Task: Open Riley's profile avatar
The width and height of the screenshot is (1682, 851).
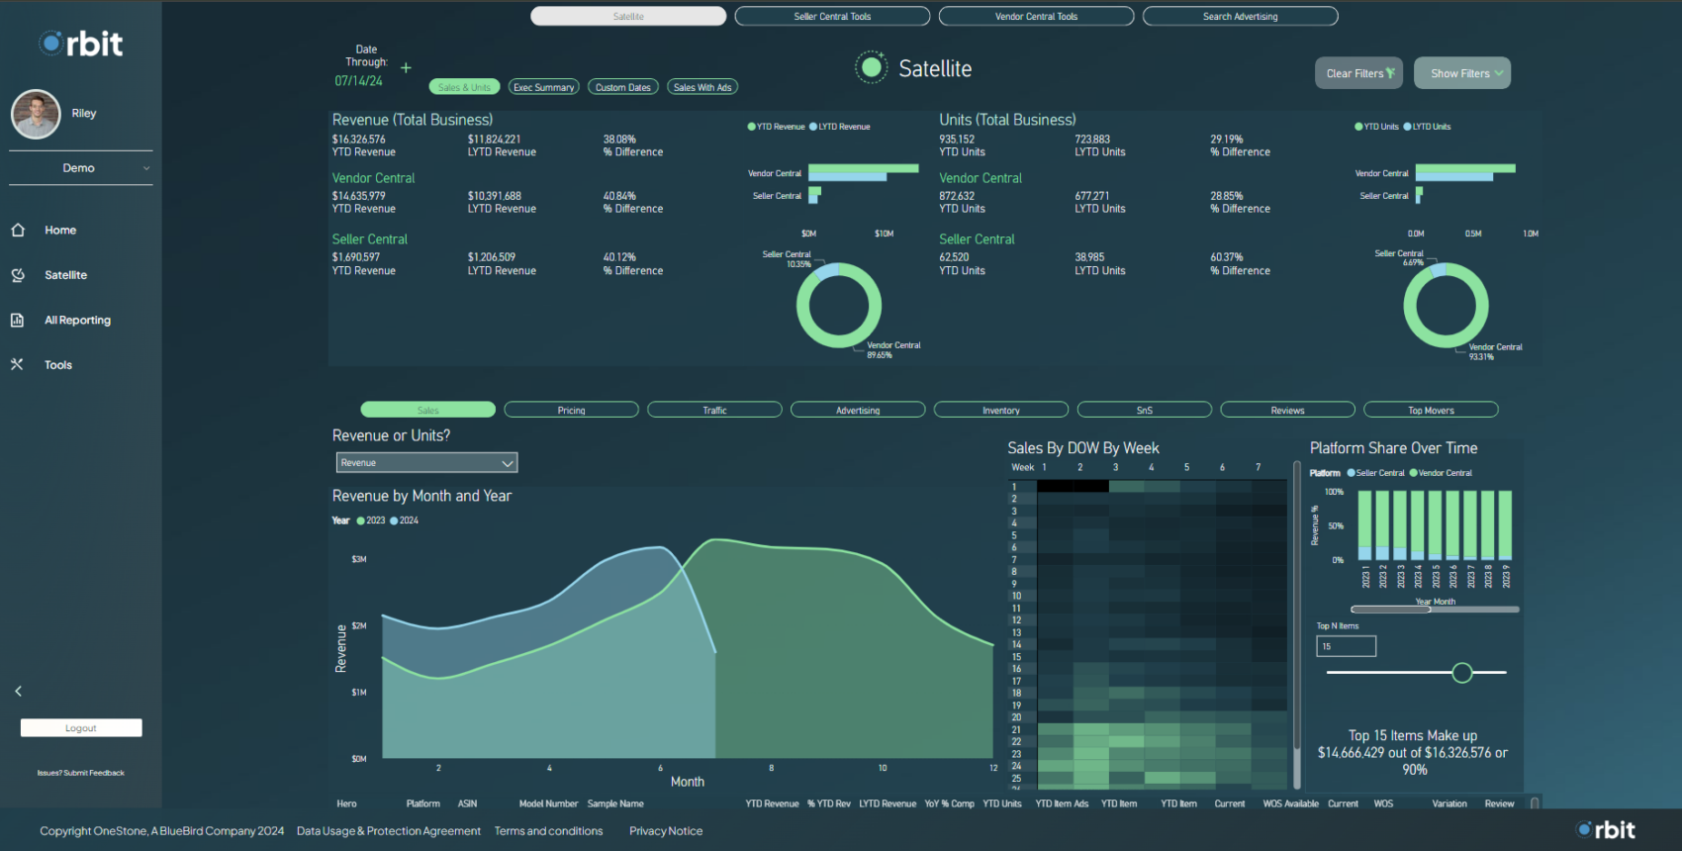Action: [x=36, y=114]
